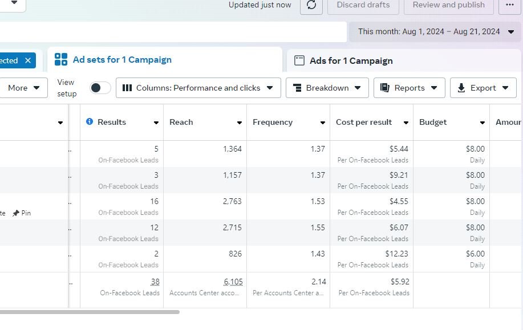Click the total results value 38

coord(155,282)
